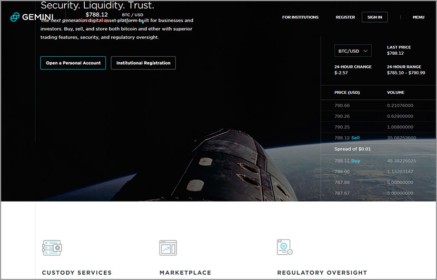
Task: Click the volume value 0.62900000
Action: [400, 116]
